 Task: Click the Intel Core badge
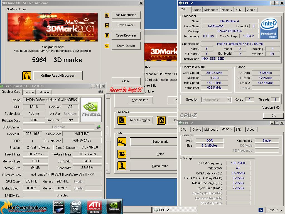[76, 207]
